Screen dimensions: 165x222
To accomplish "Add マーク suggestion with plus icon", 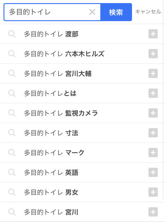I will [x=153, y=153].
